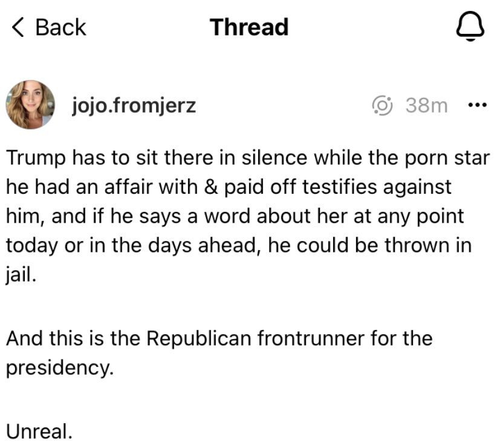Viewport: 497px width, 448px height.
Task: Click the closing word "Unreal."
Action: 40,431
